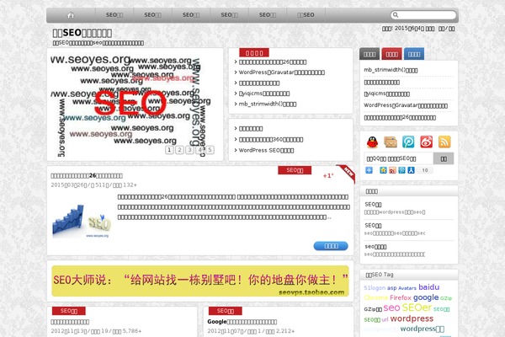
Task: Open the url tag
Action: click(x=385, y=320)
